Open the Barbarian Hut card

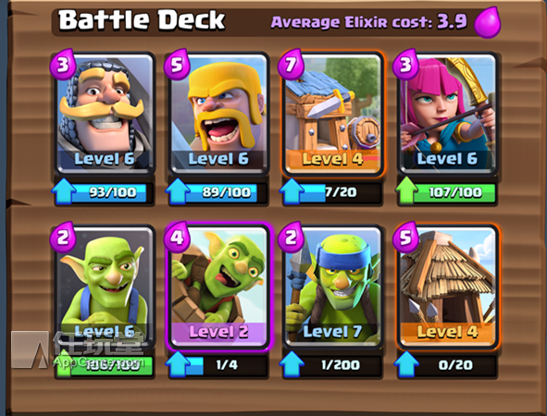[333, 113]
